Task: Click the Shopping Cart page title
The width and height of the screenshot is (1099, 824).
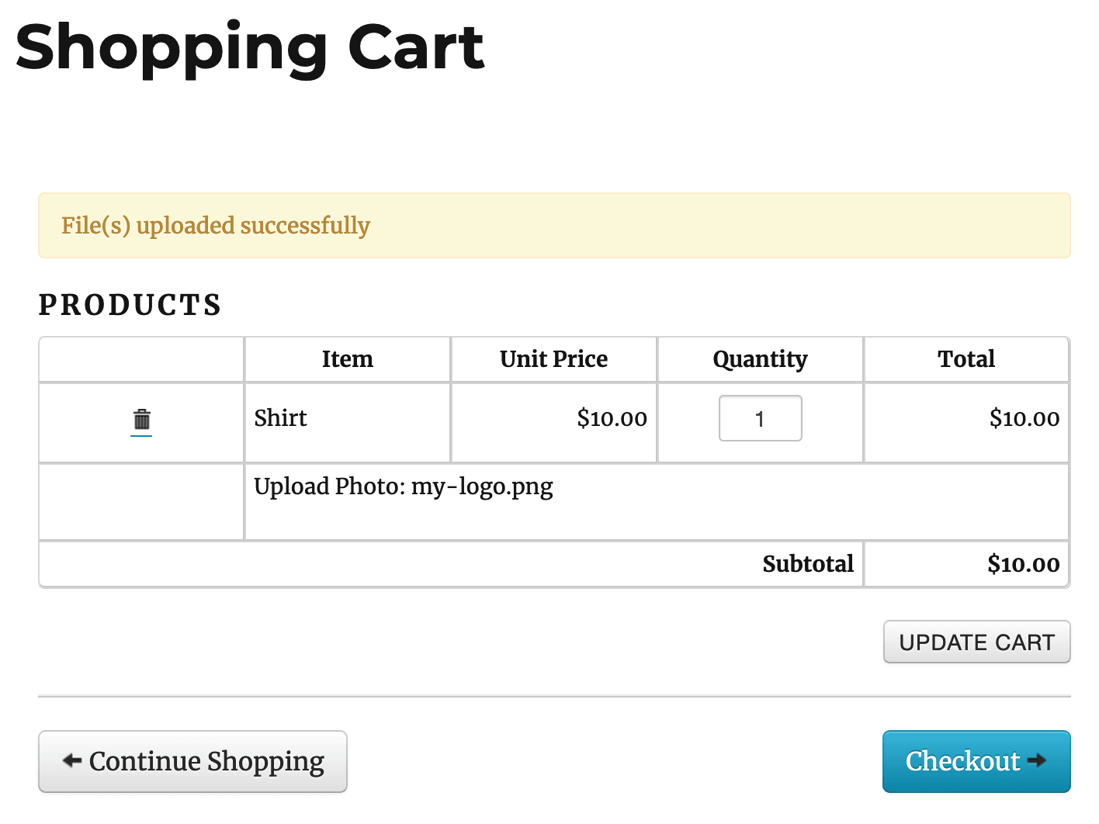Action: (x=249, y=48)
